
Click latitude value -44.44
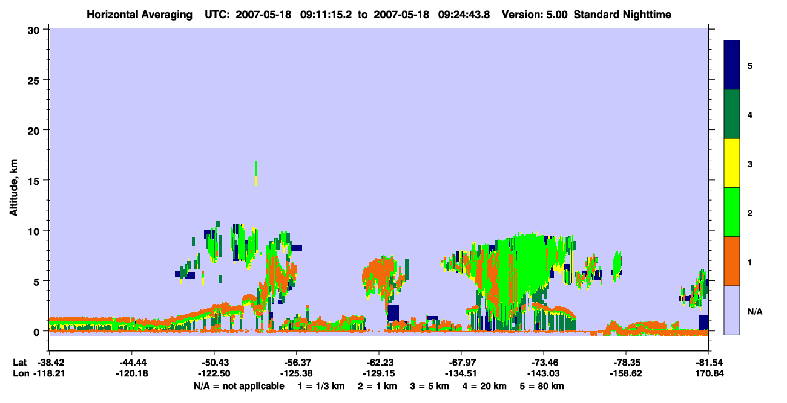pos(131,363)
